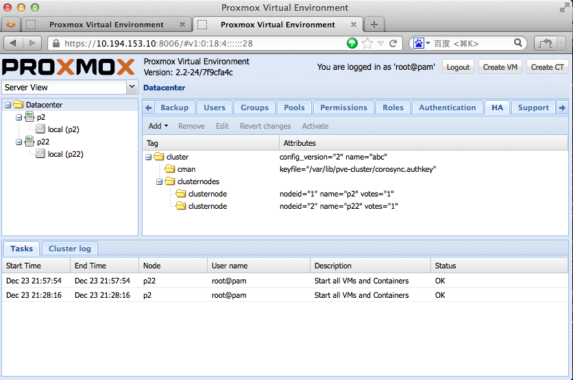
Task: Open a new tab with plus button
Action: [x=374, y=25]
